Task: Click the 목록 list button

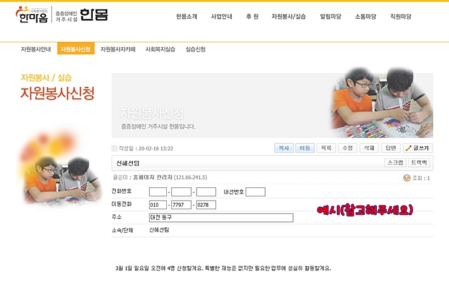Action: coord(326,148)
